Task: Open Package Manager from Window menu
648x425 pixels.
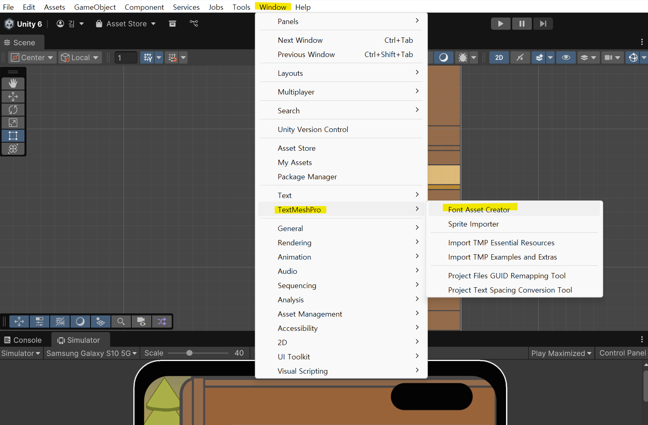Action: (x=341, y=176)
